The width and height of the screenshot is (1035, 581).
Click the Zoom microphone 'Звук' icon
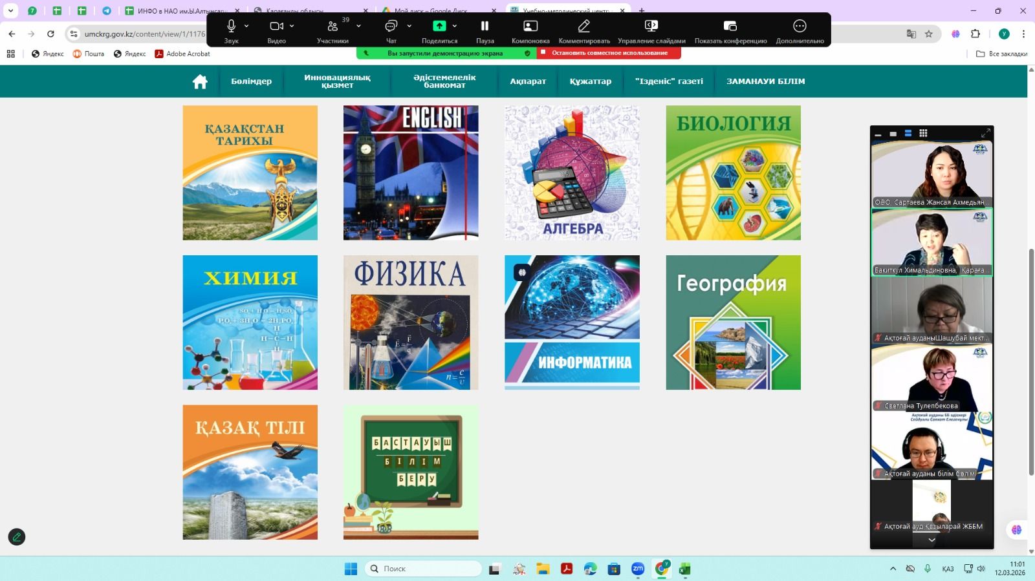pyautogui.click(x=231, y=26)
